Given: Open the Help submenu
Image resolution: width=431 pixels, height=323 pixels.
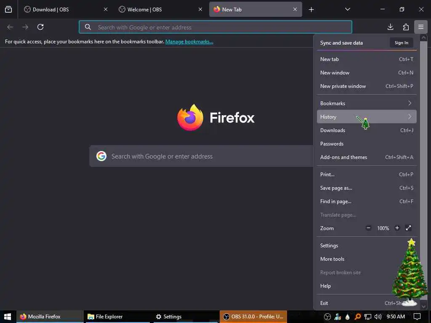Looking at the screenshot, I should (x=367, y=286).
